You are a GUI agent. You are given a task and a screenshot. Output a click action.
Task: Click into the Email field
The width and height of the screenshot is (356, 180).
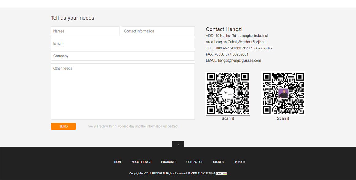(123, 43)
